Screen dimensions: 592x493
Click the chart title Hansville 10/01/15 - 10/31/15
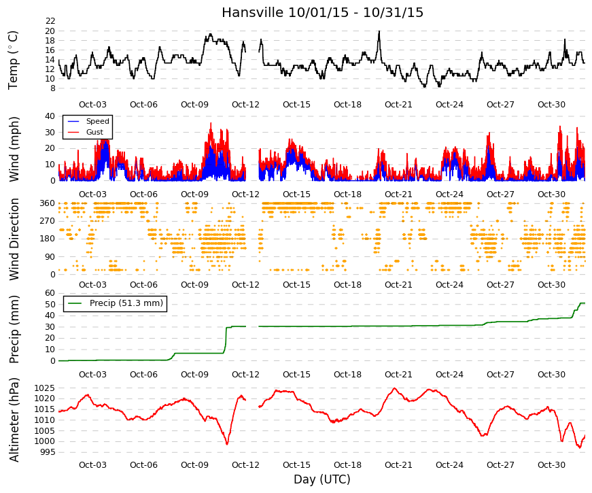coord(322,12)
